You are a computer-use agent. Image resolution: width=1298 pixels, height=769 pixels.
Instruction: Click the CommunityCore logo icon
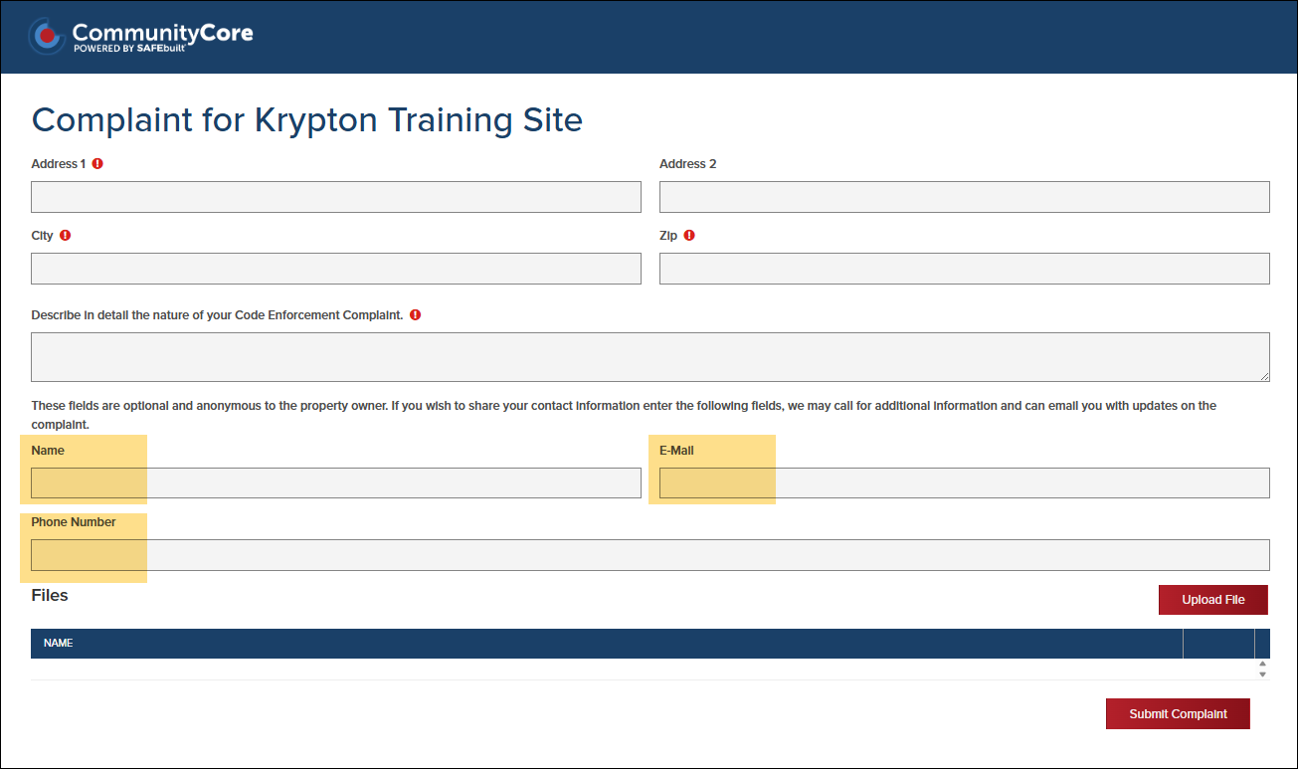pos(47,36)
